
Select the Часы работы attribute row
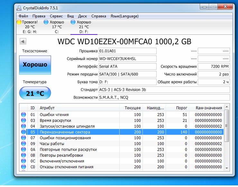(122, 143)
